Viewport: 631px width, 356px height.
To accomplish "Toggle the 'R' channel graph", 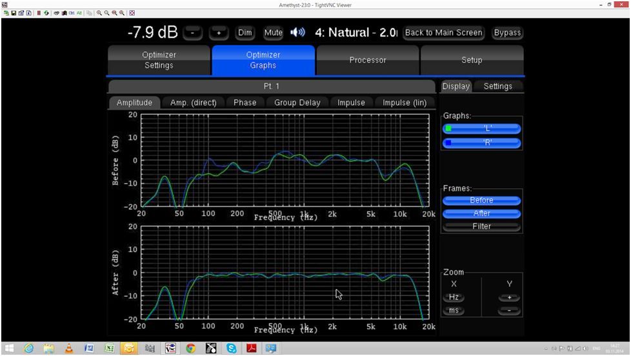I will click(481, 143).
